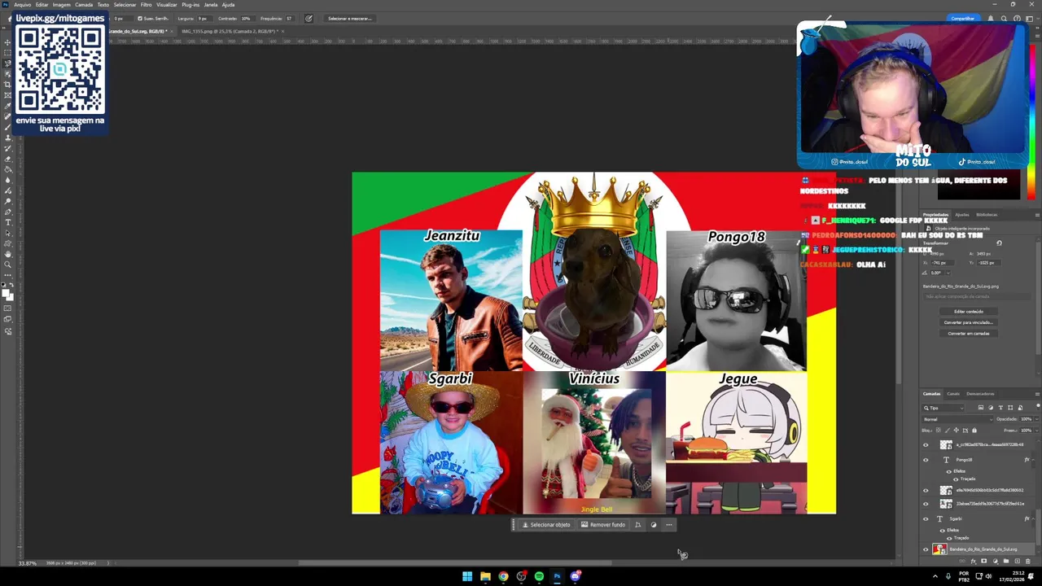The image size is (1042, 586).
Task: Select the Move tool
Action: coord(7,42)
